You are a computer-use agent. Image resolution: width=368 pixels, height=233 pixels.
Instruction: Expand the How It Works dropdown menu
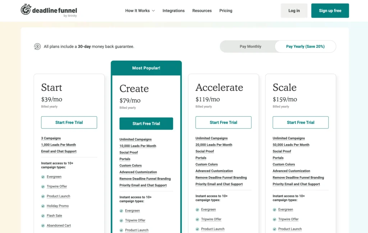pos(140,11)
